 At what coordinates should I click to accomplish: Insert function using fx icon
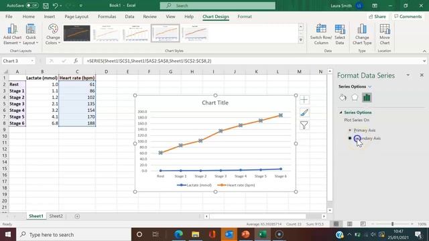76,61
